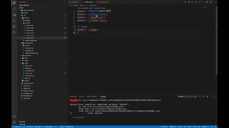Open the PROBLEMS panel tab

[x=73, y=96]
